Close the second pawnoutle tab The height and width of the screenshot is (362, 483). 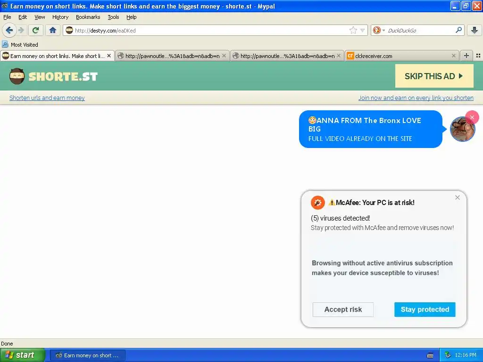pyautogui.click(x=339, y=56)
